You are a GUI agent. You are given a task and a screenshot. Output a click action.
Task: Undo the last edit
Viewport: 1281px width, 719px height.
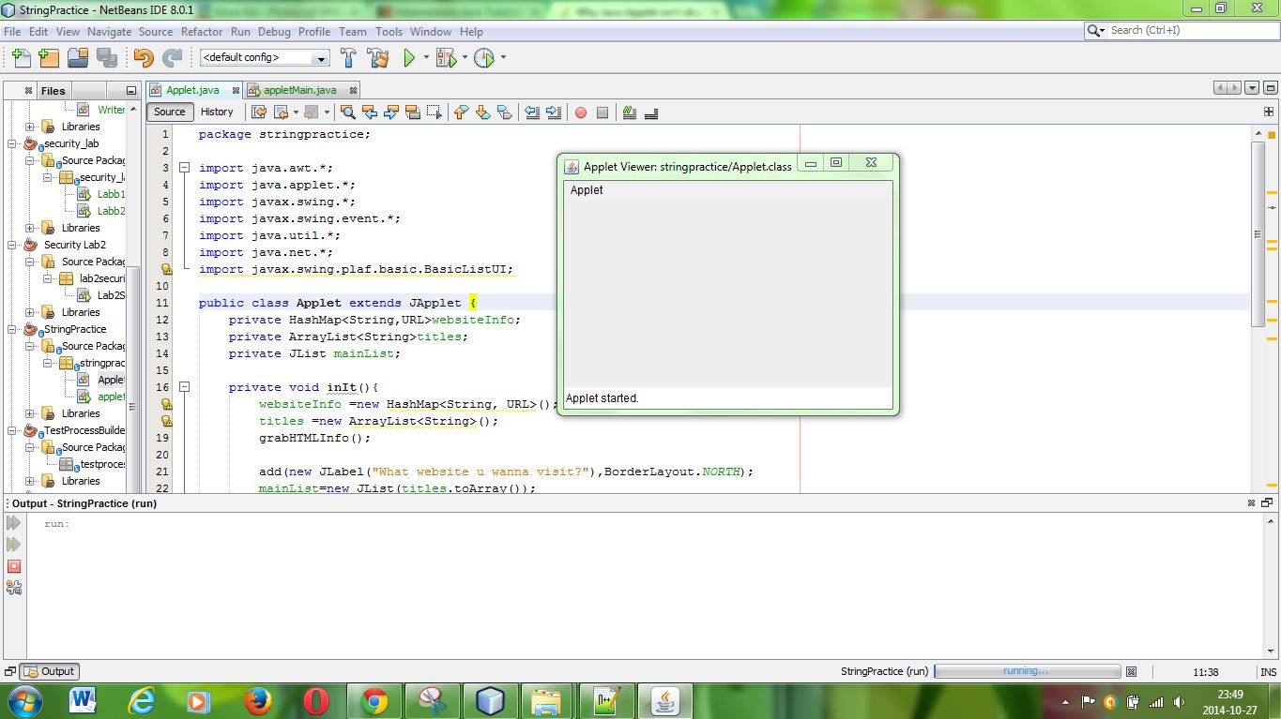coord(143,58)
